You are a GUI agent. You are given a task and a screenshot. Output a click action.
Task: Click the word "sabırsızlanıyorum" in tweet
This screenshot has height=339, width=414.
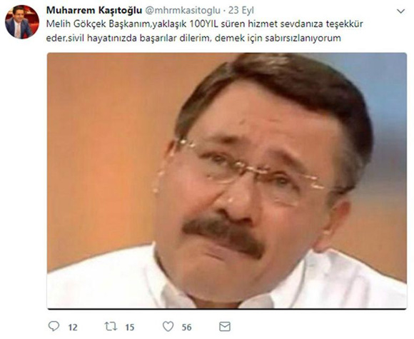pyautogui.click(x=303, y=38)
